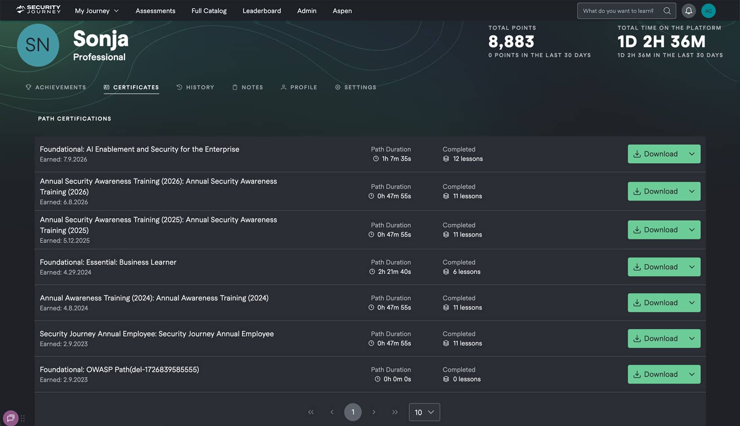Switch to the Achievements tab
Image resolution: width=740 pixels, height=426 pixels.
click(x=56, y=87)
